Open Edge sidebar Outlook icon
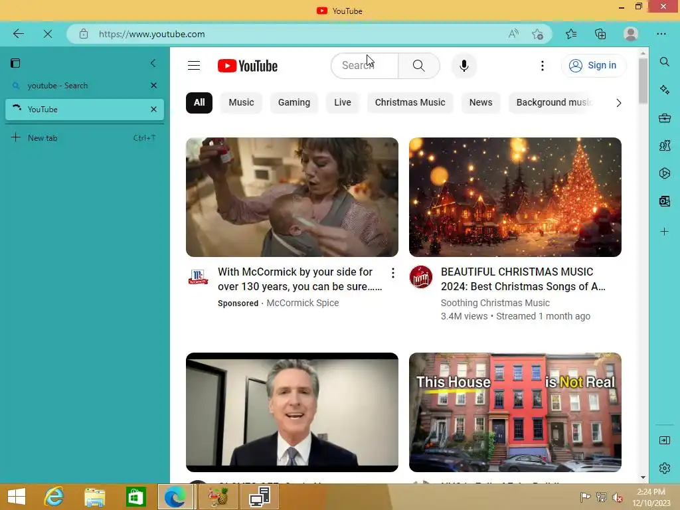680x510 pixels. coord(664,201)
